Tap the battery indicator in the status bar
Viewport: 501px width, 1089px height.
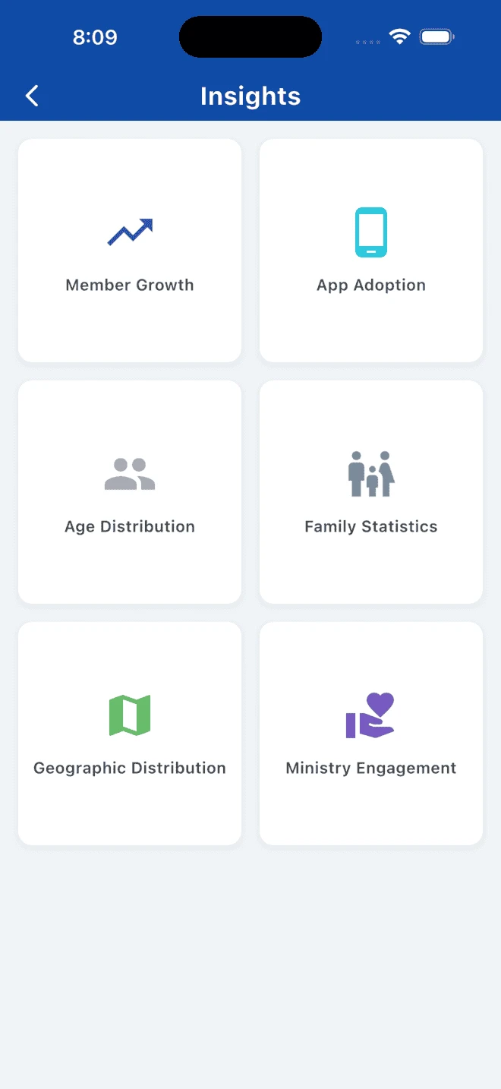click(x=436, y=36)
